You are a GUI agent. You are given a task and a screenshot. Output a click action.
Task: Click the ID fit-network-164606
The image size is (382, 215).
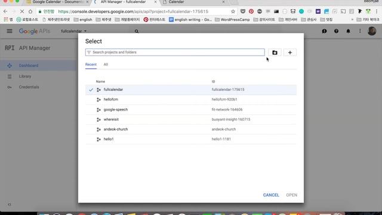click(x=227, y=109)
